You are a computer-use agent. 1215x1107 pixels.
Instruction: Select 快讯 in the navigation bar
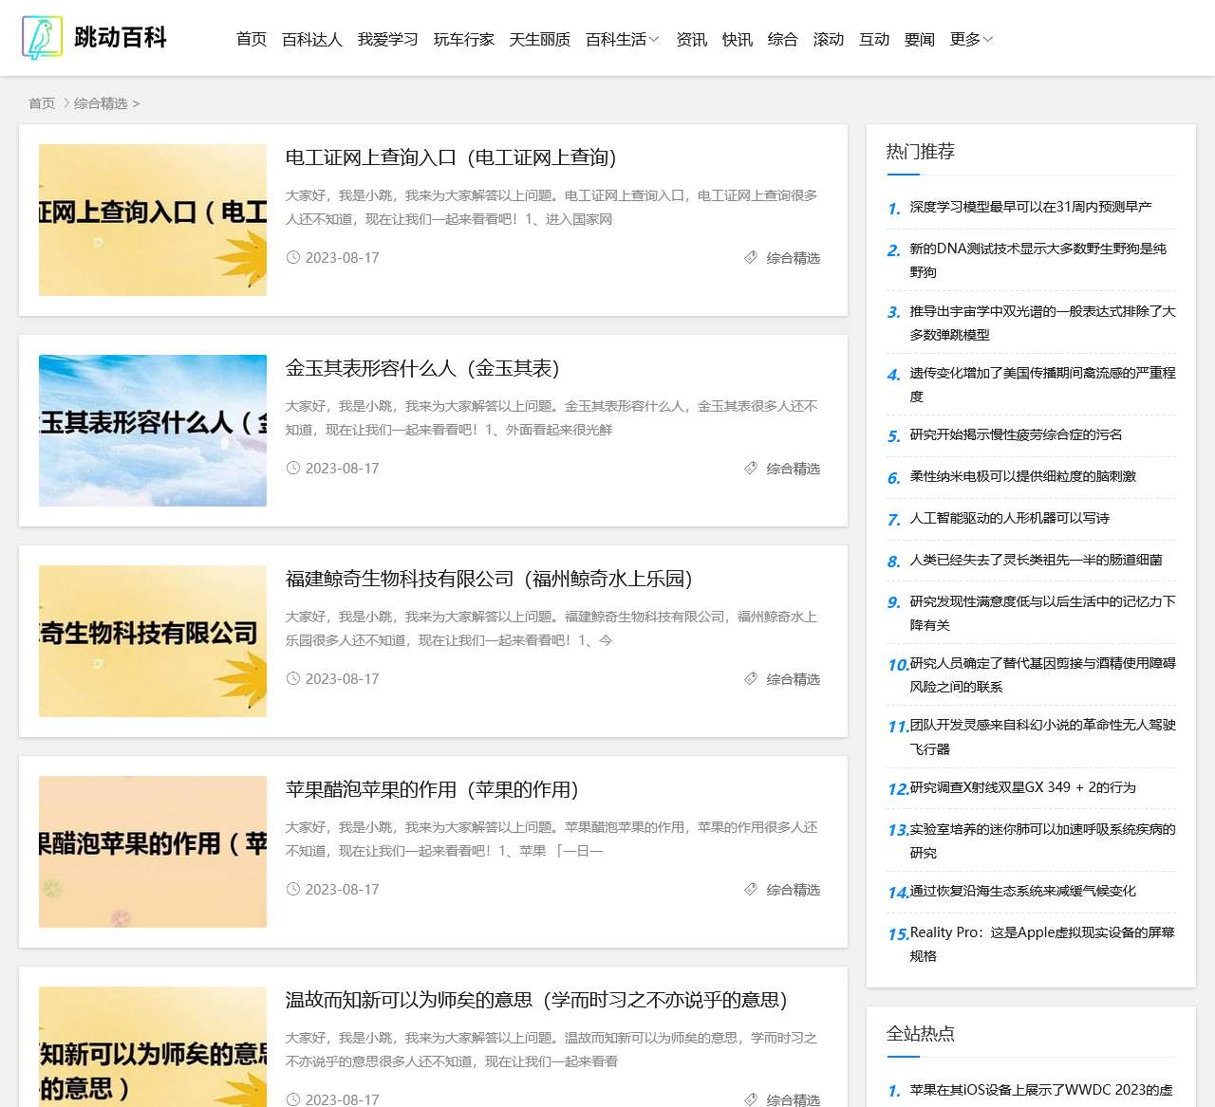738,39
